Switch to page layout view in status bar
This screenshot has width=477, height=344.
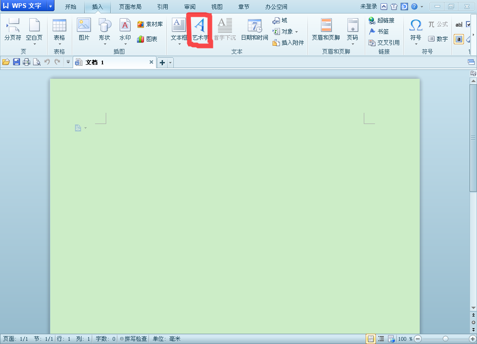click(370, 339)
